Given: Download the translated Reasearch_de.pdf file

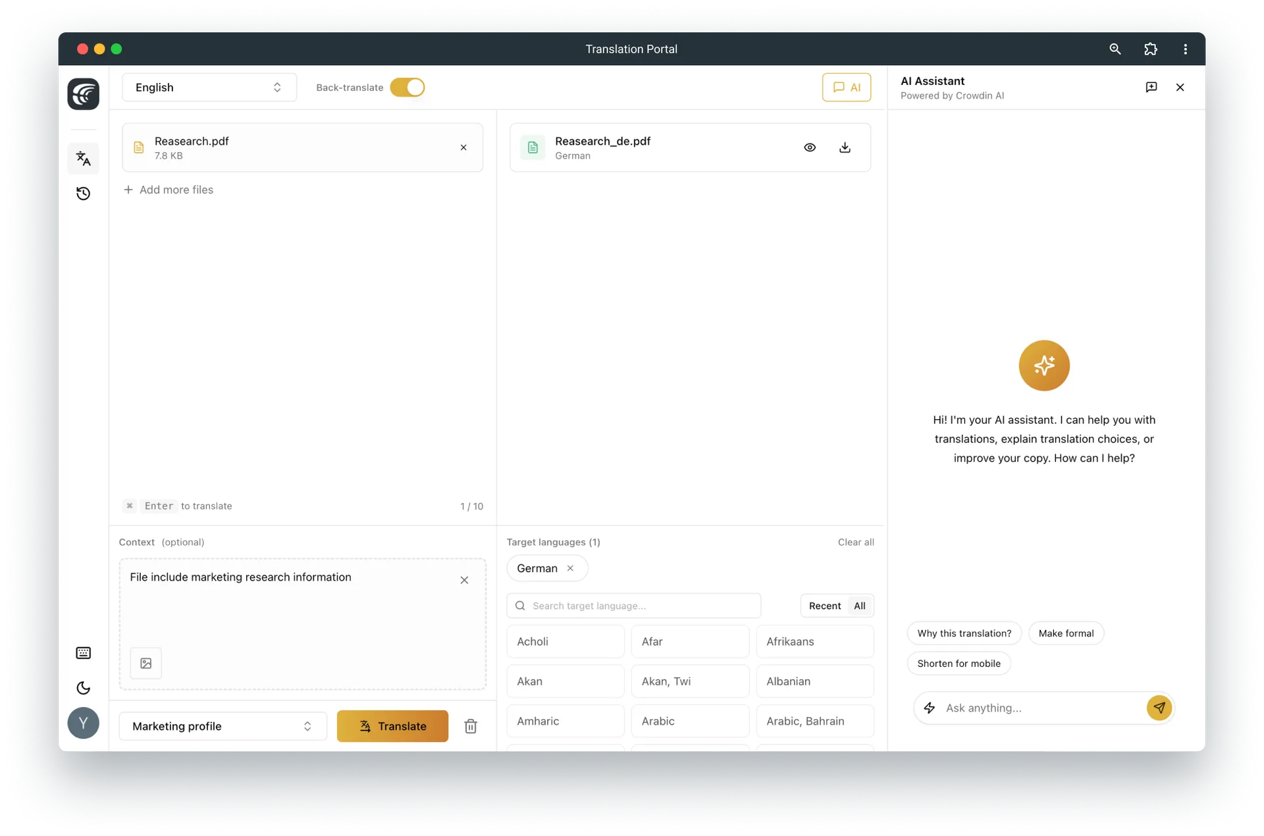Looking at the screenshot, I should tap(845, 147).
